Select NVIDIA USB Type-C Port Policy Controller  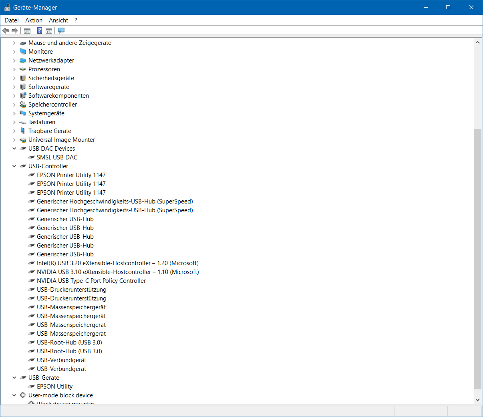(91, 281)
